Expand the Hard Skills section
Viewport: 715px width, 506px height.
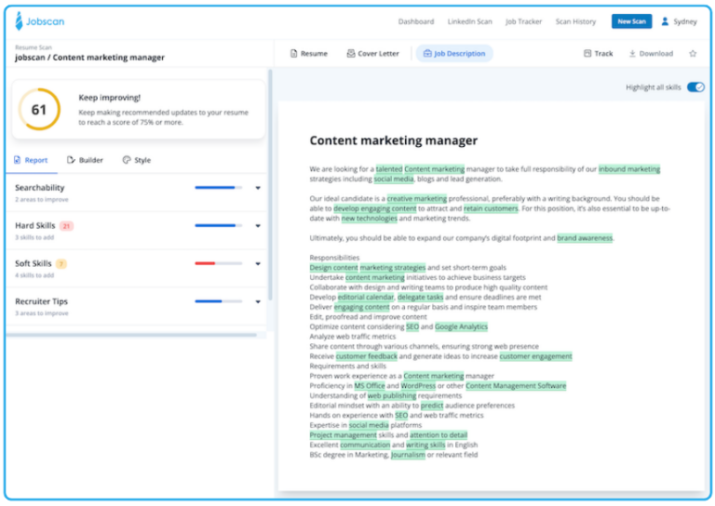pos(258,226)
